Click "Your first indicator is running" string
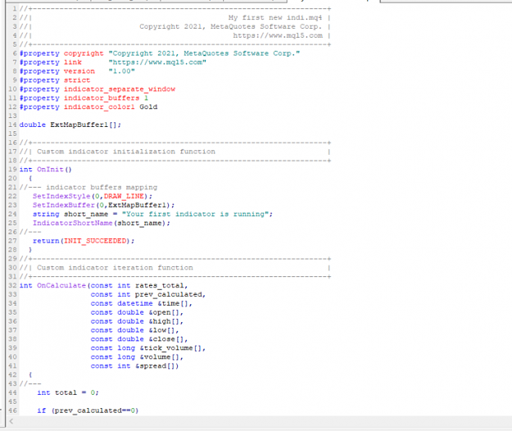Image resolution: width=512 pixels, height=431 pixels. click(195, 214)
